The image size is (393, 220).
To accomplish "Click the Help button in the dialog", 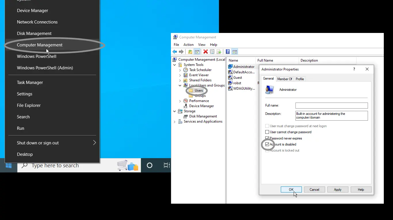I will (361, 190).
